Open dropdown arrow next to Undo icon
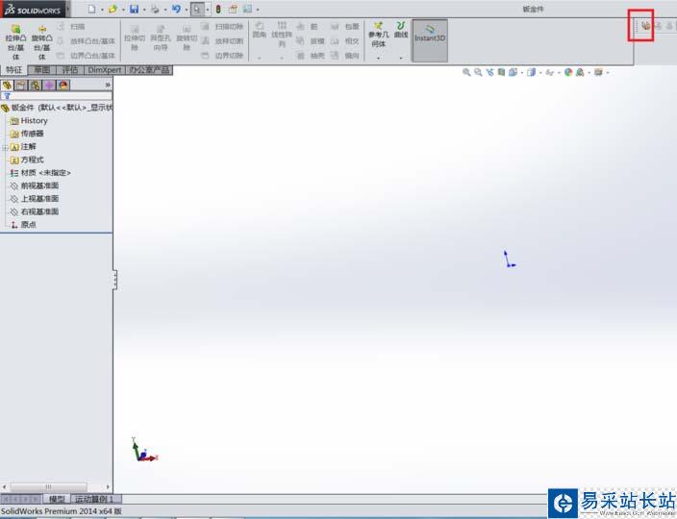The width and height of the screenshot is (677, 519). pyautogui.click(x=186, y=10)
